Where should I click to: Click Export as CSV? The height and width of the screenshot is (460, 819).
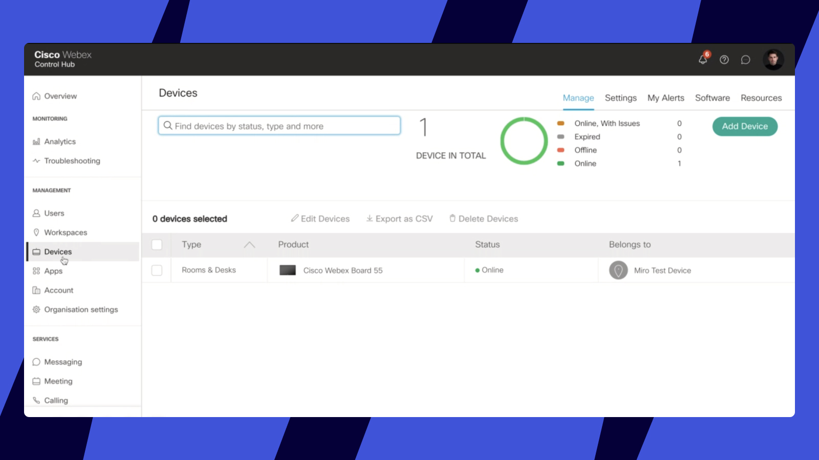coord(399,219)
